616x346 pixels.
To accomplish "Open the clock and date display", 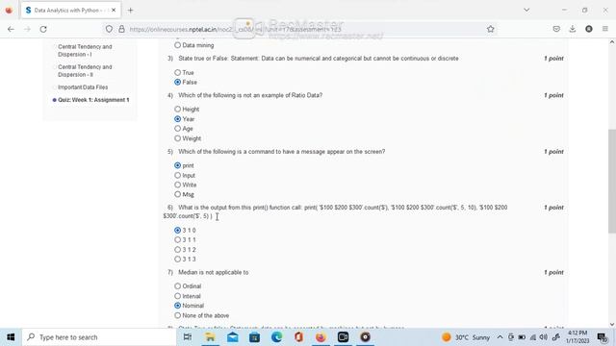I will pos(577,337).
